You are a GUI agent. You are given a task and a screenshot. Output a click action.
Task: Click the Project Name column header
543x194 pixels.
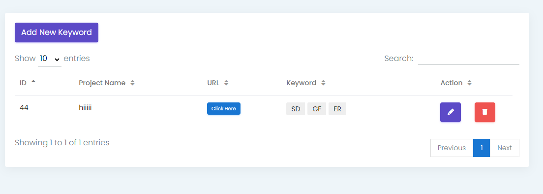pyautogui.click(x=102, y=83)
